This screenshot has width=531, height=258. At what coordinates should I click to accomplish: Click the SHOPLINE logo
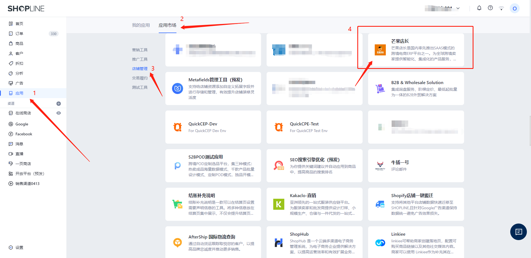click(x=26, y=9)
